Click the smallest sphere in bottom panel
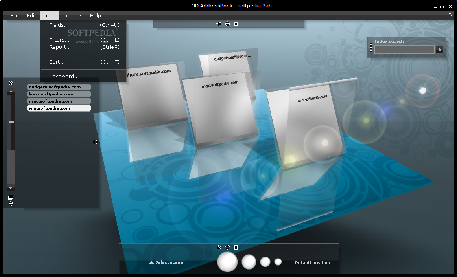Viewport: 457px width, 277px height. pyautogui.click(x=278, y=262)
